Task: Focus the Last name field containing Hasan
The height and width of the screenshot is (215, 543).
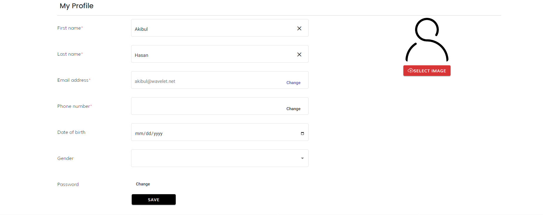Action: click(211, 55)
